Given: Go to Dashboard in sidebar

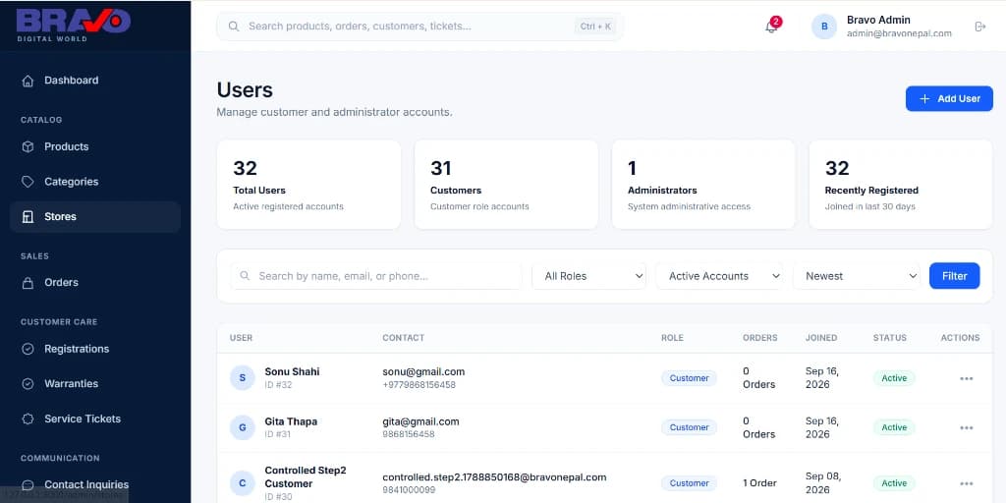Looking at the screenshot, I should tap(95, 81).
